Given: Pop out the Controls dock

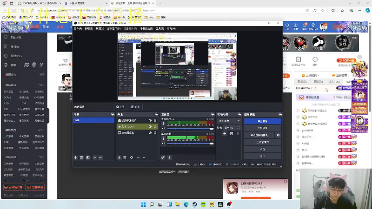Looking at the screenshot, I should point(280,114).
